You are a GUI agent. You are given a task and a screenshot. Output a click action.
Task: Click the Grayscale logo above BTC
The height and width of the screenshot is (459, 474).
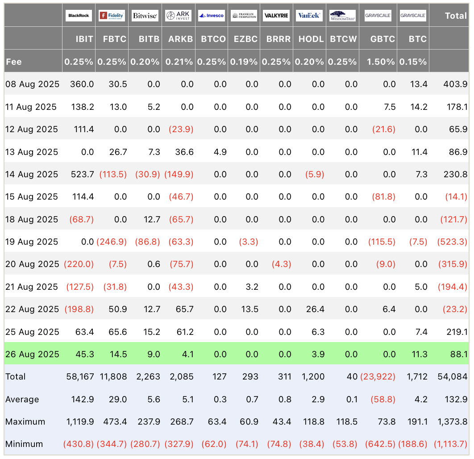pos(413,16)
